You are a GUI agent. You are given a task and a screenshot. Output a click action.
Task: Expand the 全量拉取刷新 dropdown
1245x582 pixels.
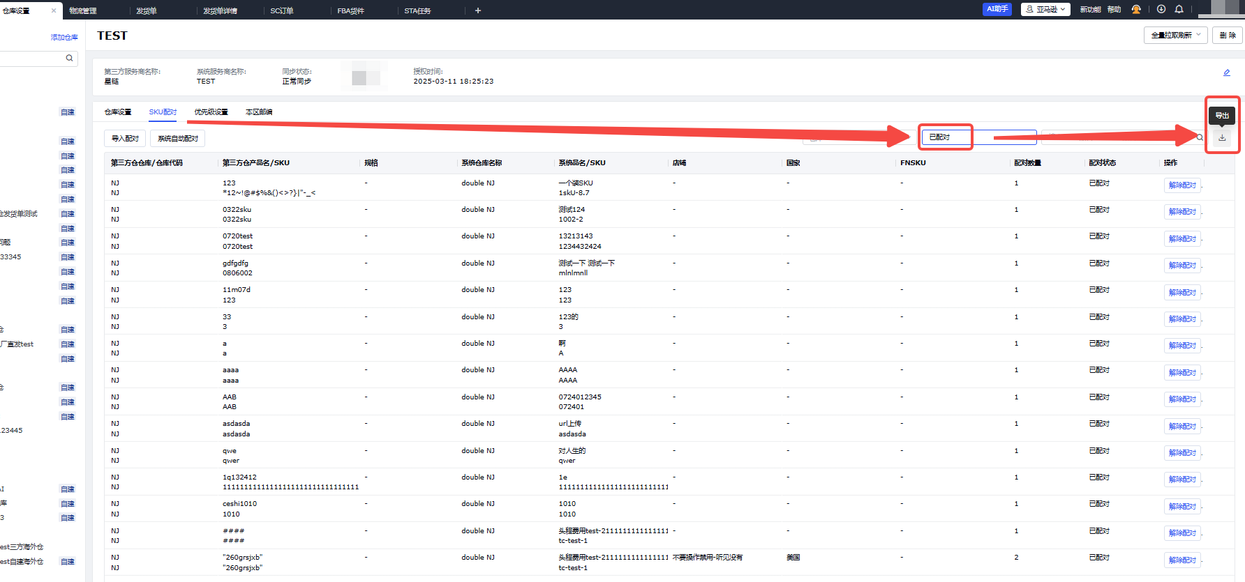(x=1176, y=35)
